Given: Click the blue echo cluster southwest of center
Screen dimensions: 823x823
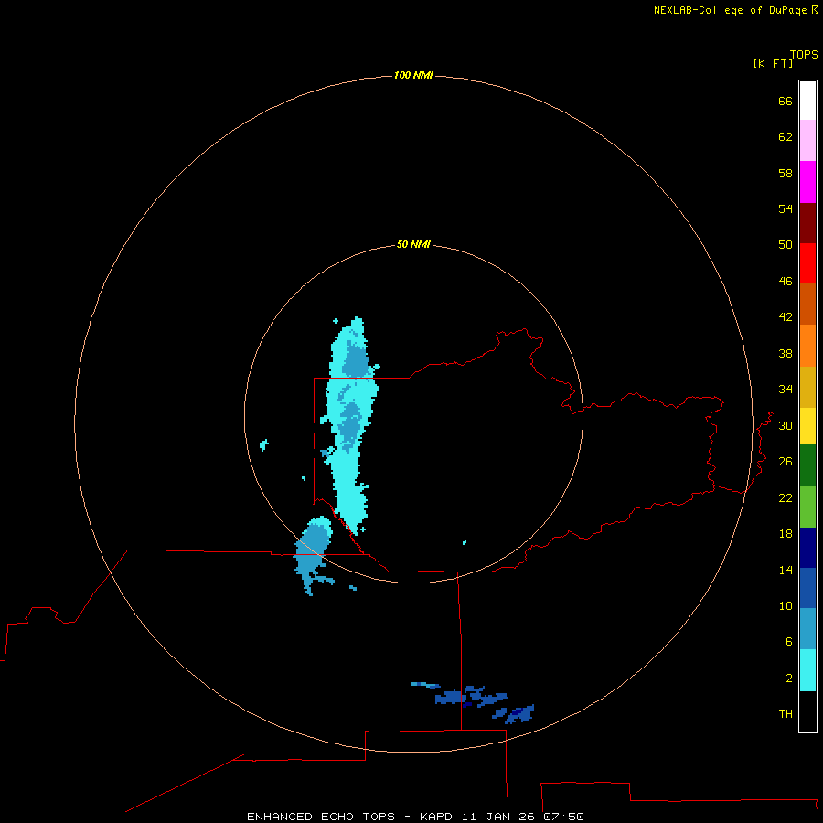Looking at the screenshot, I should pyautogui.click(x=313, y=554).
